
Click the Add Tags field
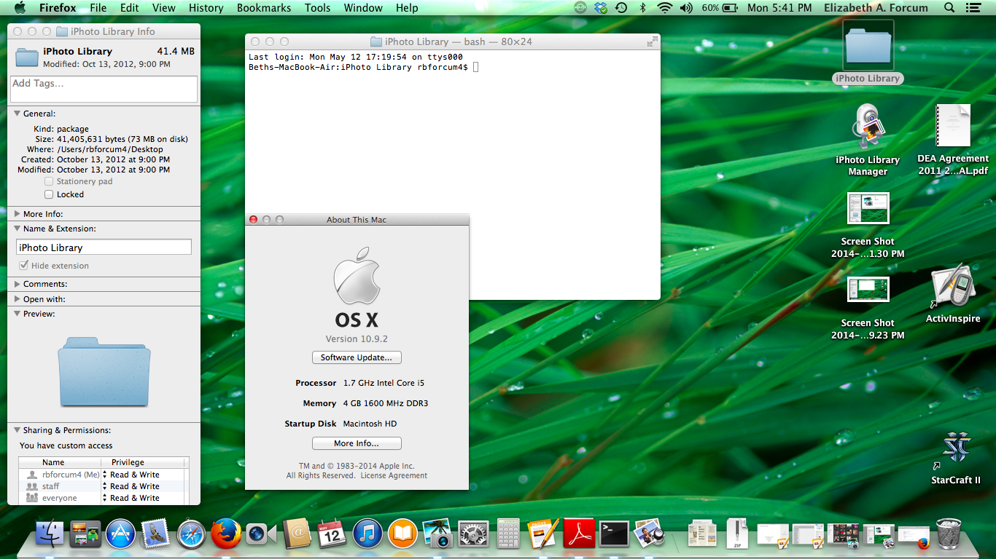tap(104, 89)
